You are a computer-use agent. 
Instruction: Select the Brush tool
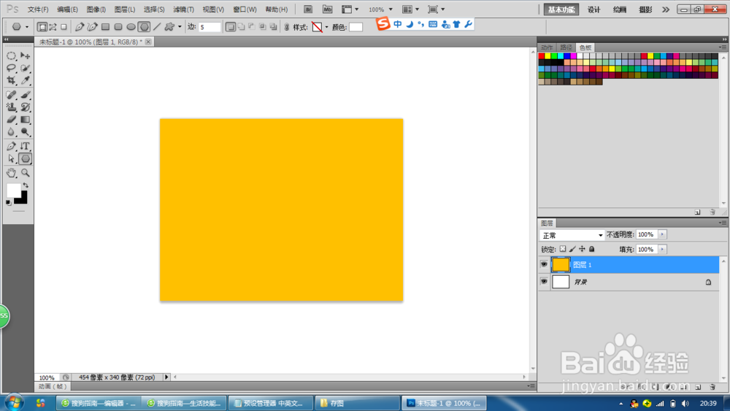25,94
